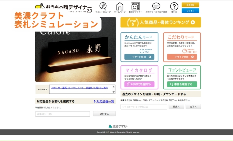Focus the 品番(部分一致) input field
Viewport: 233px width, 141px height.
[x=62, y=114]
